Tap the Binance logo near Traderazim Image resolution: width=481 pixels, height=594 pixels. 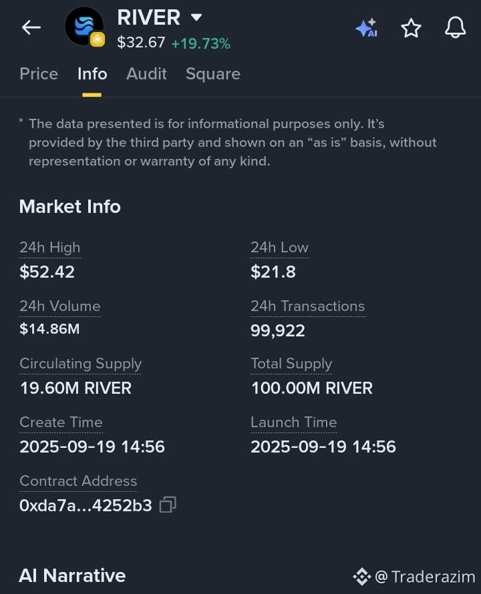click(x=362, y=577)
